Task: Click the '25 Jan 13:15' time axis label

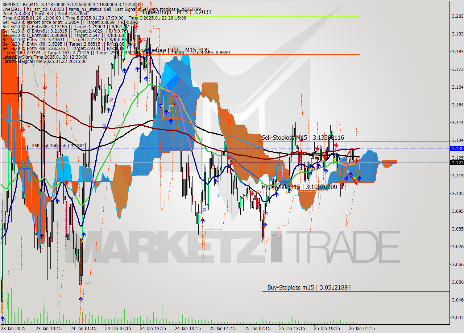Action: tap(292, 329)
